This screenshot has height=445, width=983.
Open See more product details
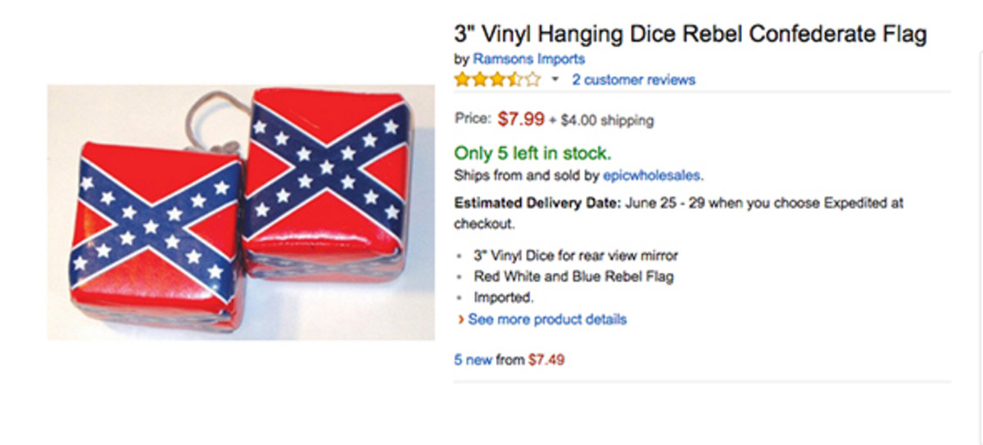tap(547, 319)
